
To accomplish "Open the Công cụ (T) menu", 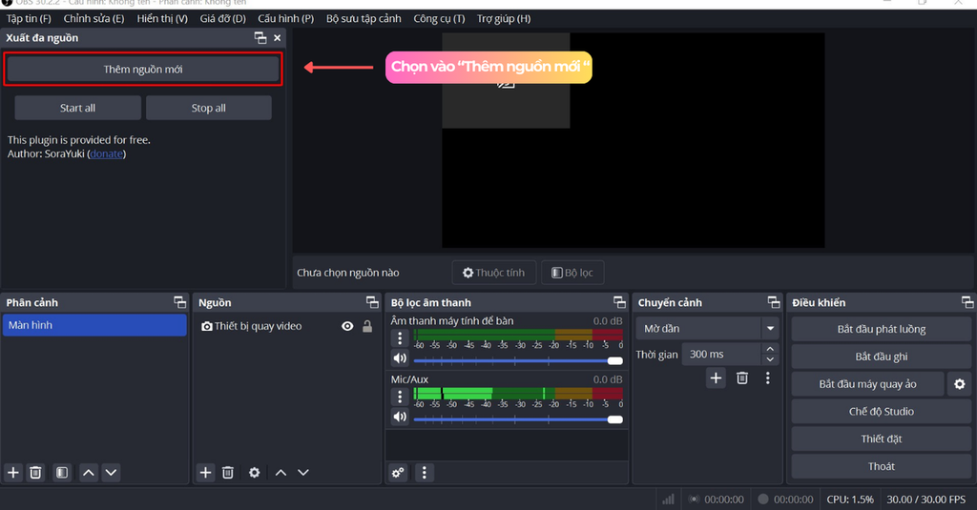I will tap(439, 19).
